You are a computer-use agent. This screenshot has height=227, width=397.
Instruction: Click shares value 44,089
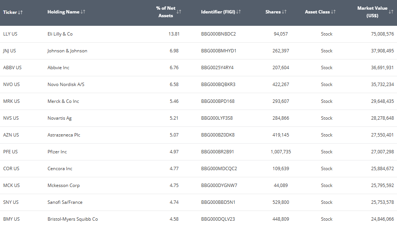281,185
